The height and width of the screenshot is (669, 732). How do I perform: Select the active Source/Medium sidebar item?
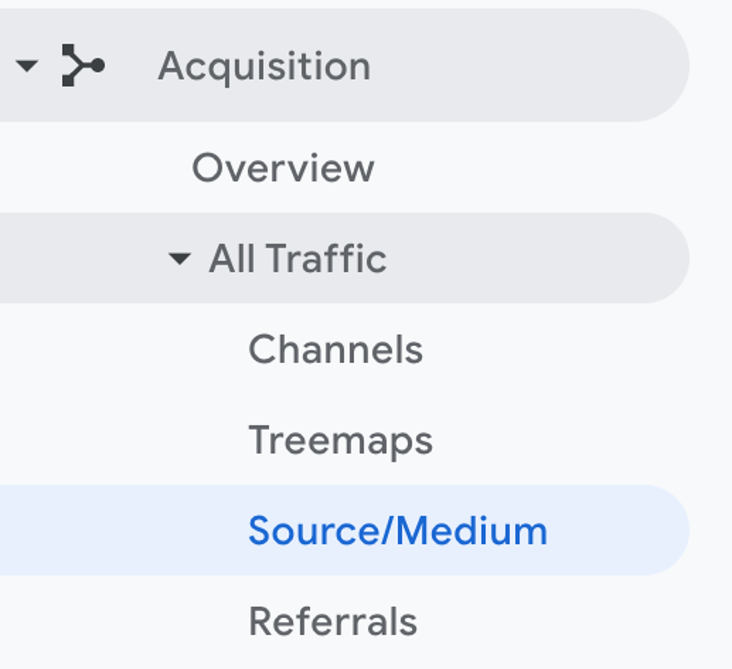click(397, 531)
